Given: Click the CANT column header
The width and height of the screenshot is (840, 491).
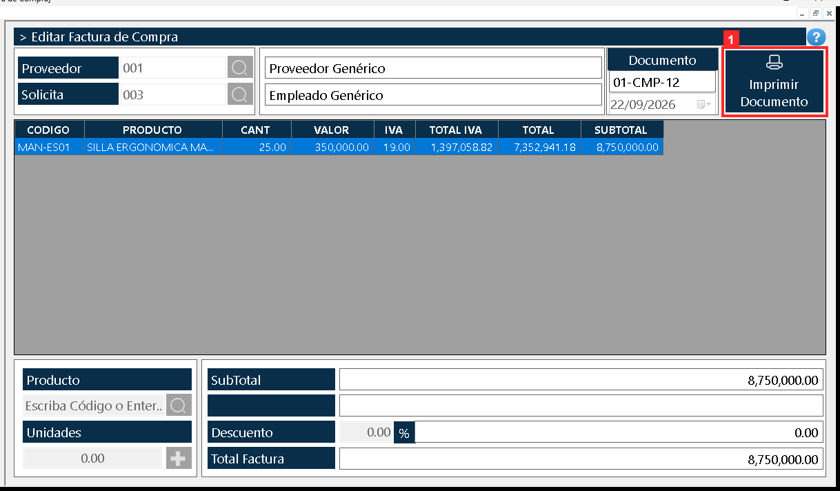Looking at the screenshot, I should 257,130.
